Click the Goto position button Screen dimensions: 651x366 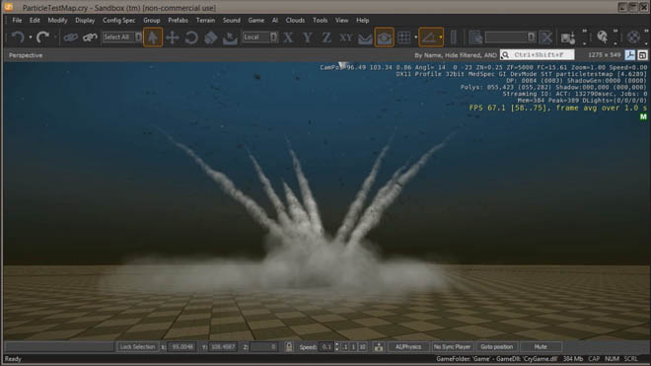(x=496, y=347)
